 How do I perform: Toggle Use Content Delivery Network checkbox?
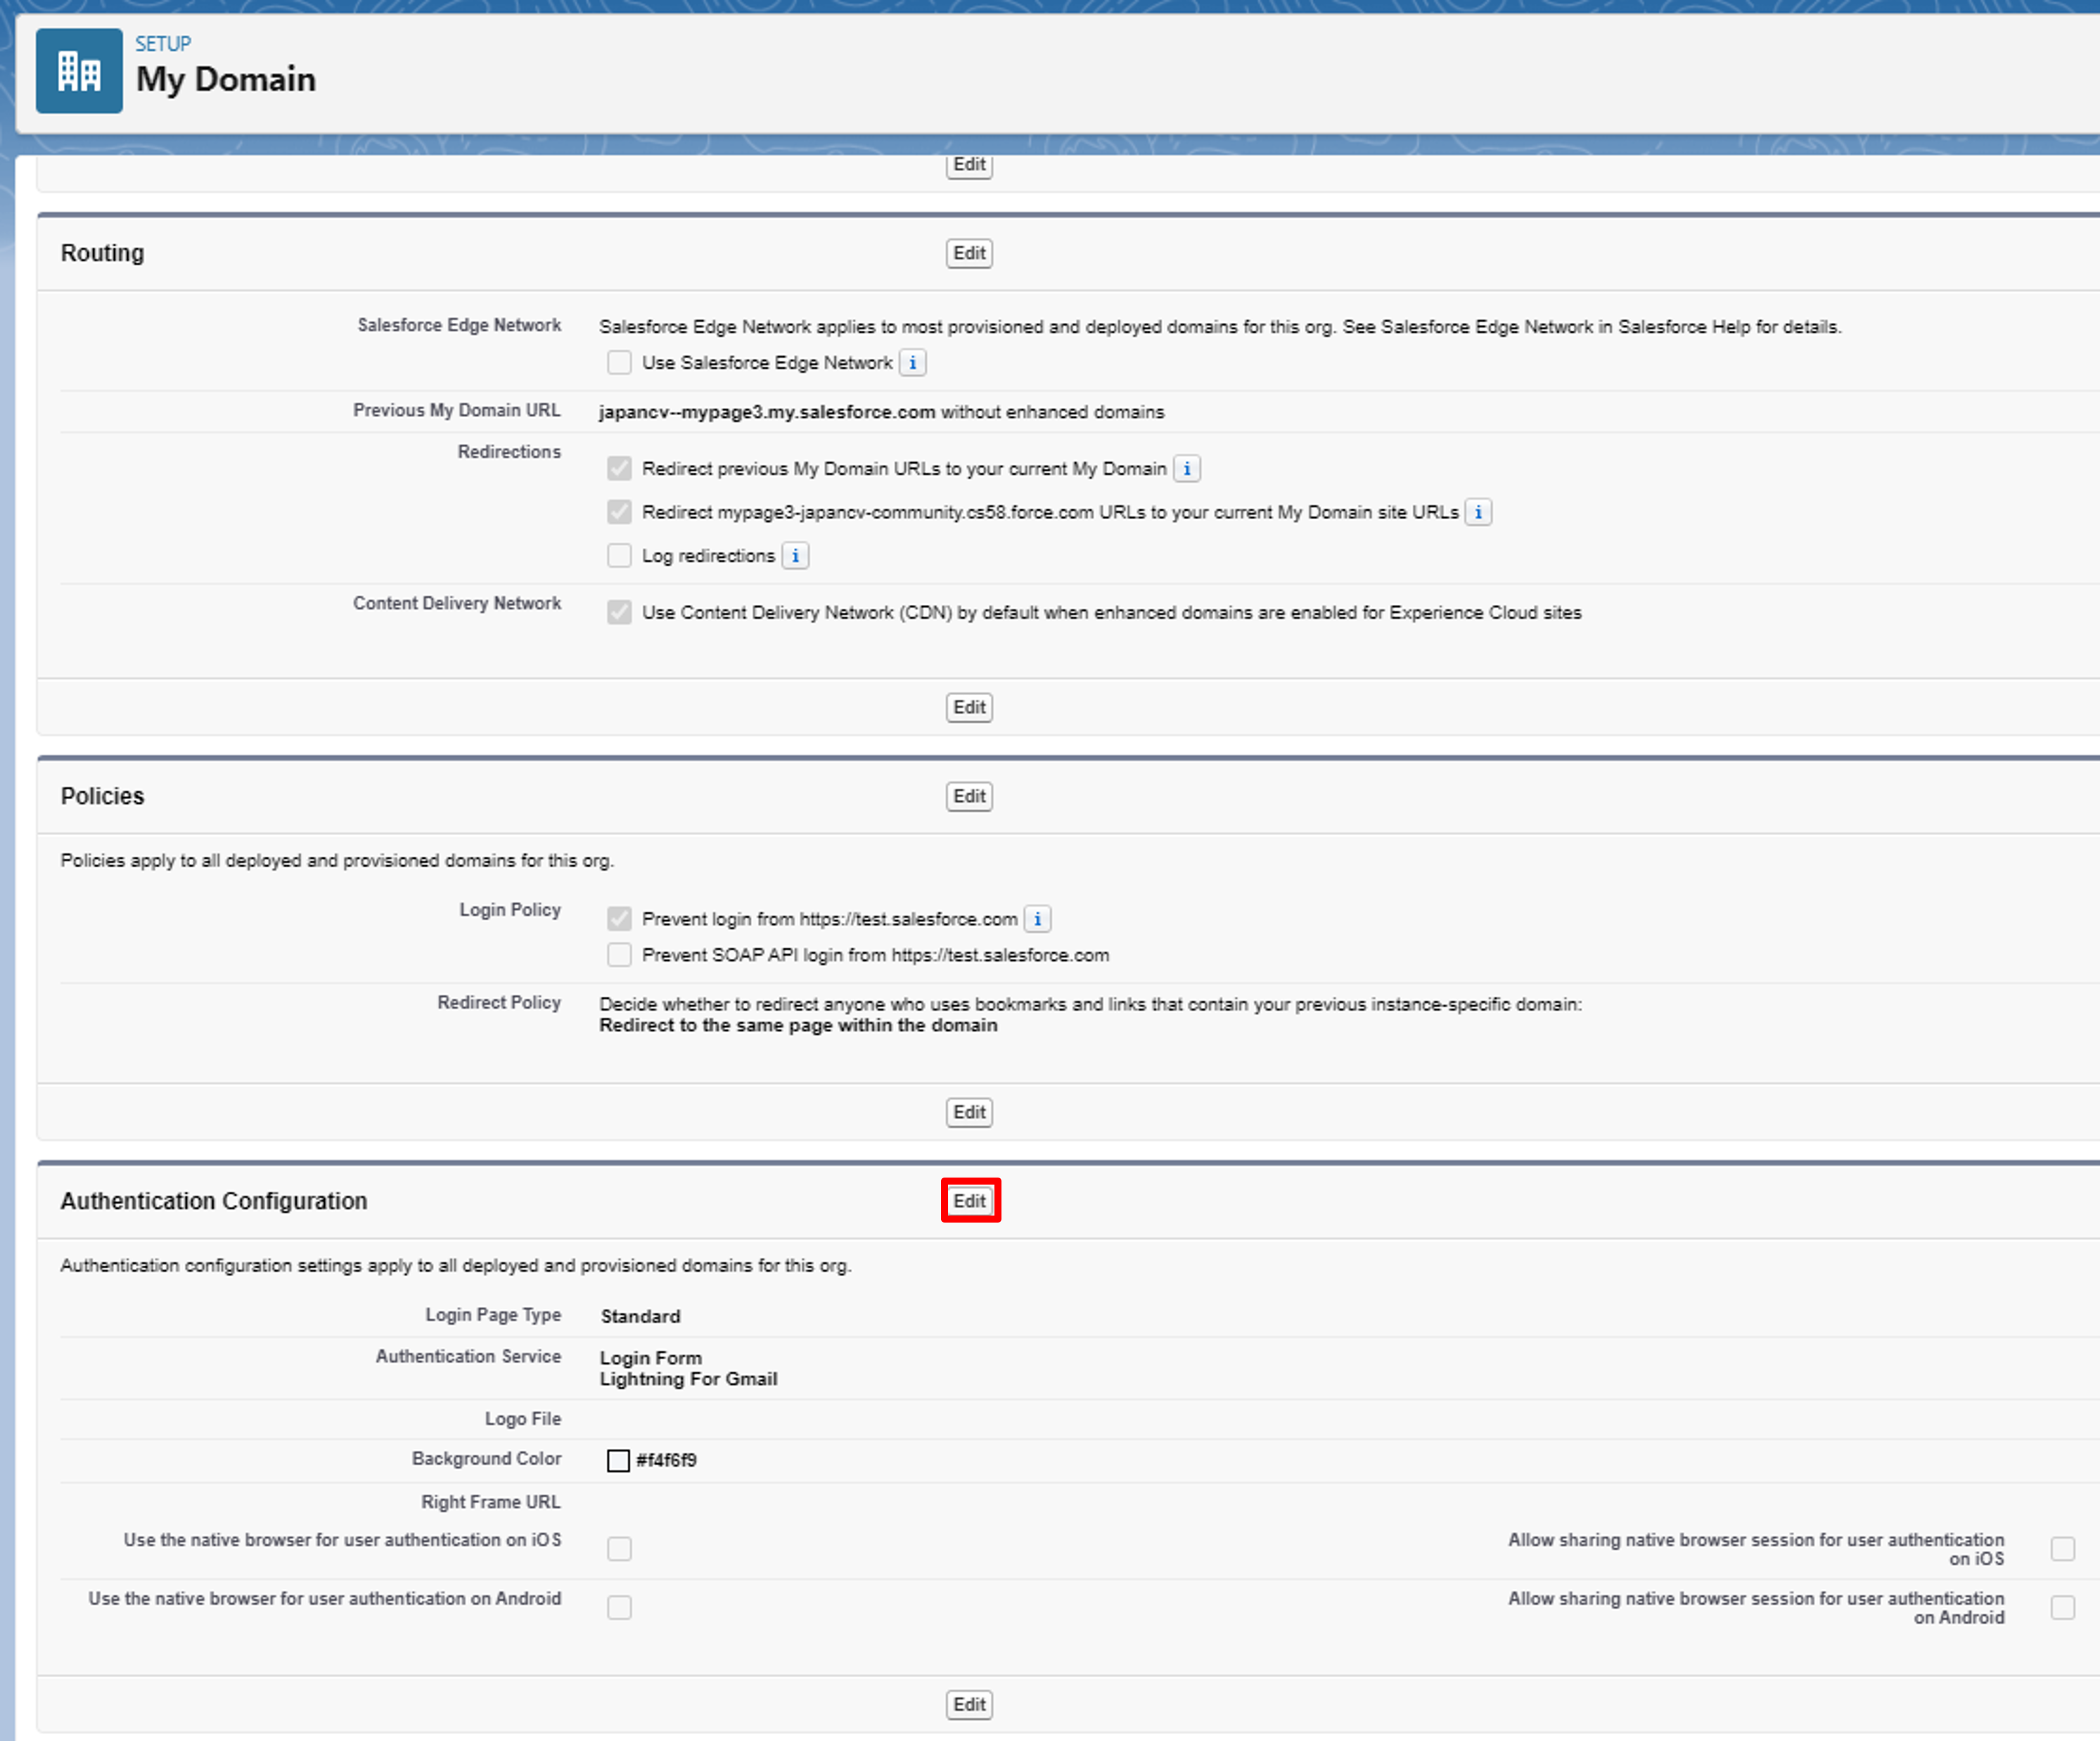[x=619, y=612]
